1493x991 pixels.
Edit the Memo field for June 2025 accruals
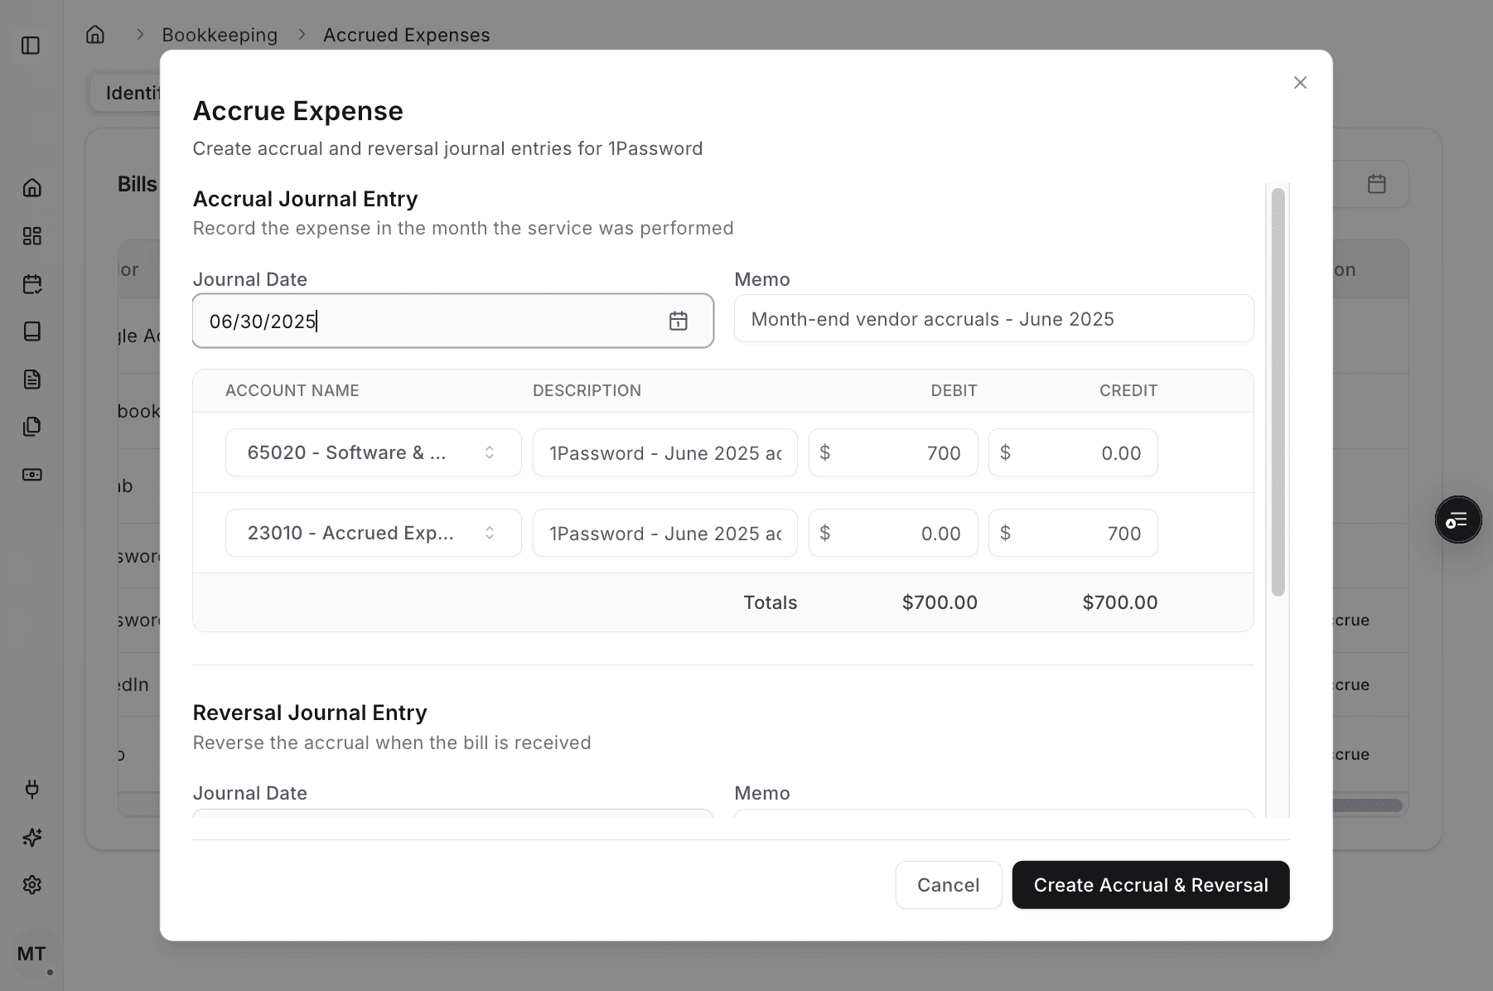993,318
